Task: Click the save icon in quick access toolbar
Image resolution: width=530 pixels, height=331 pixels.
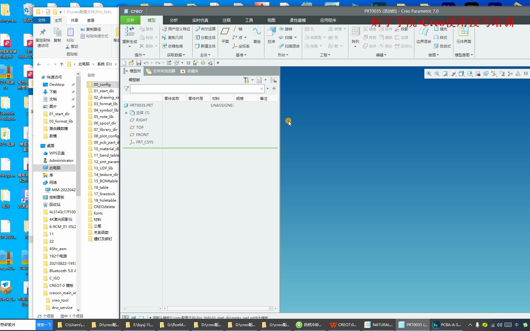Action: [x=139, y=63]
